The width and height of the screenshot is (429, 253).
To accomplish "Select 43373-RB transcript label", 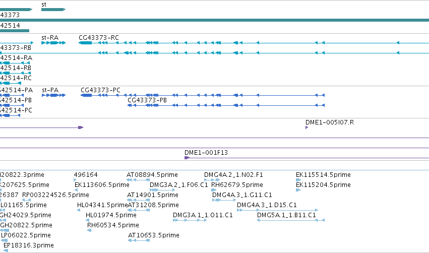I will 16,47.
